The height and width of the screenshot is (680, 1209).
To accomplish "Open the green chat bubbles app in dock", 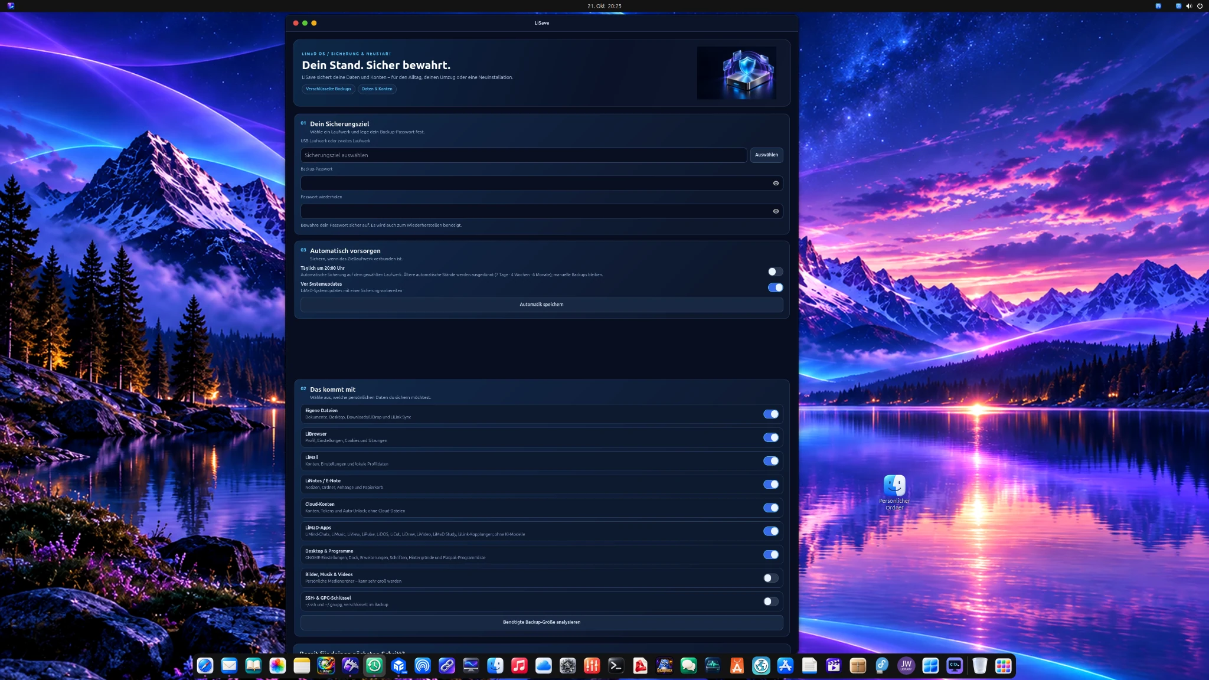I will click(689, 666).
